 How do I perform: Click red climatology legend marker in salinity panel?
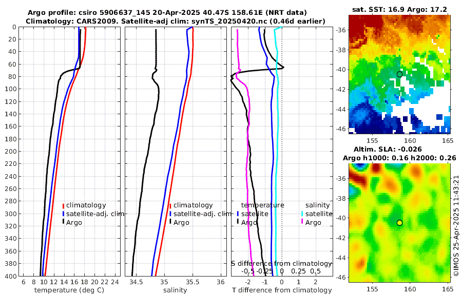point(170,205)
